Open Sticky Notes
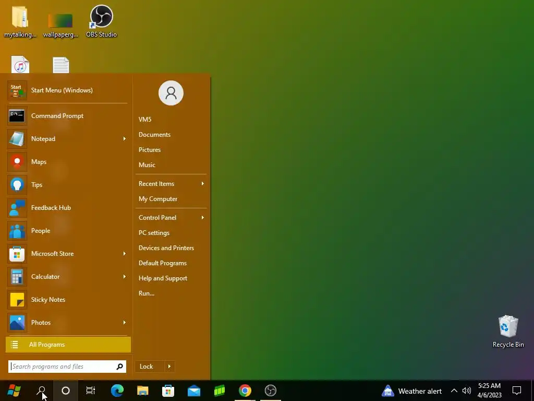Viewport: 534px width, 401px height. pos(67,299)
